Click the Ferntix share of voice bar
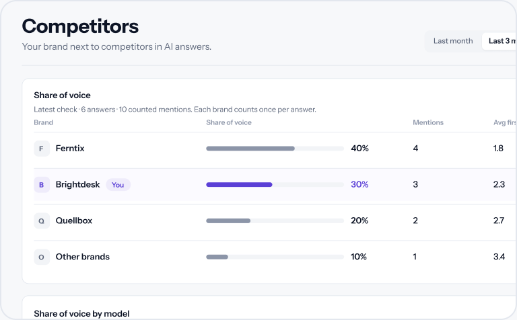Viewport: 517px width, 320px height. click(x=275, y=149)
